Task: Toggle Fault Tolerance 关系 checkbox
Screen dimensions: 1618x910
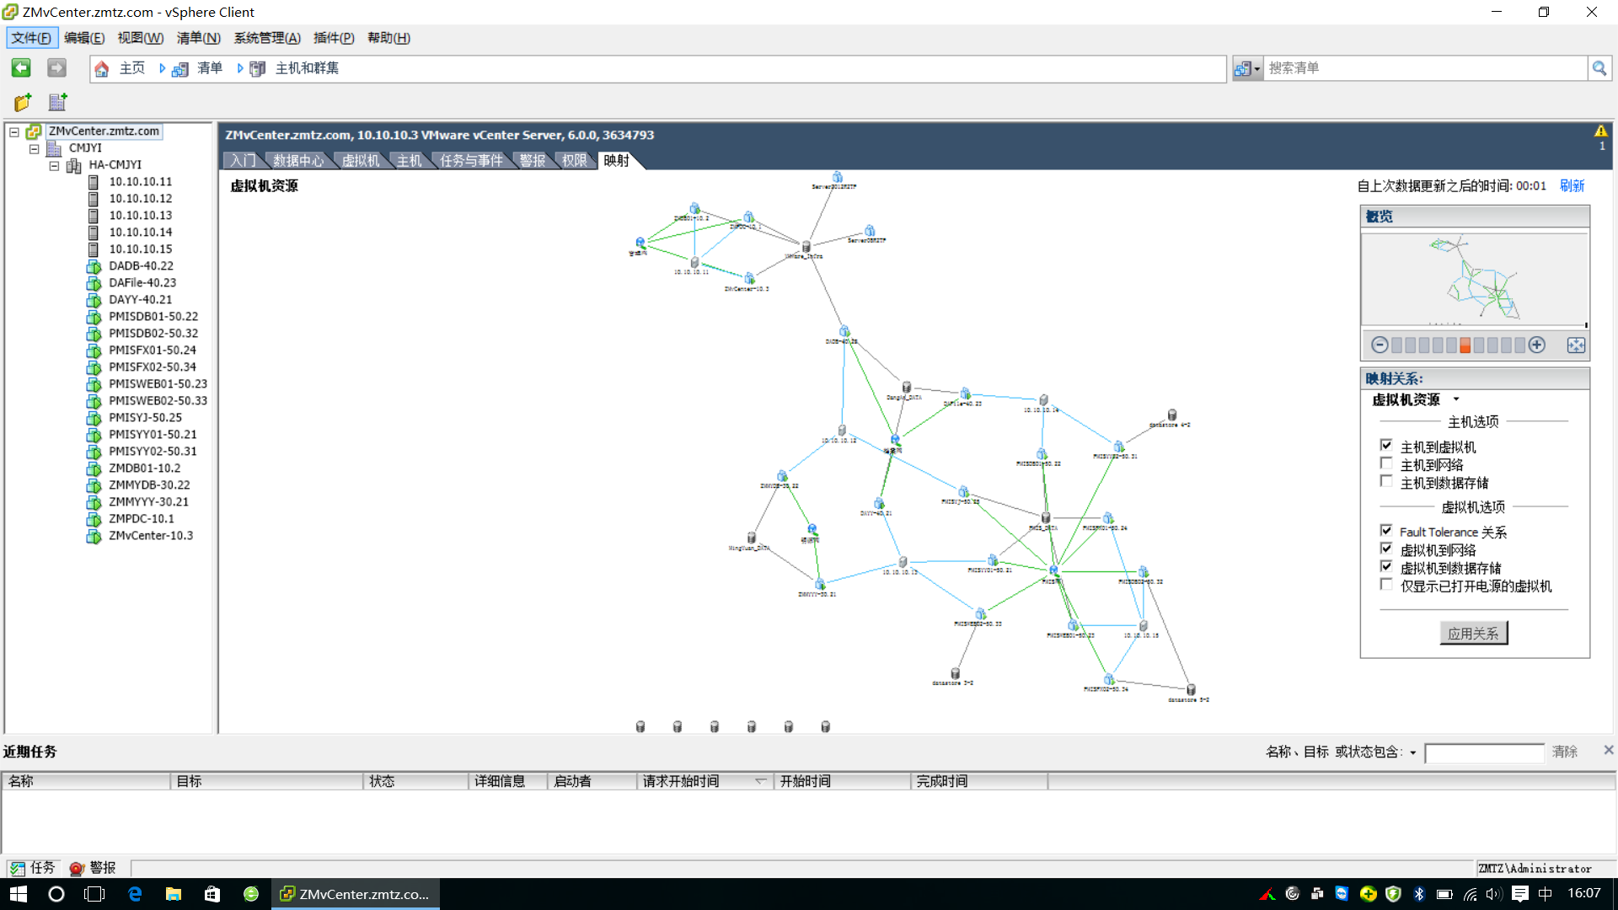Action: (x=1386, y=530)
